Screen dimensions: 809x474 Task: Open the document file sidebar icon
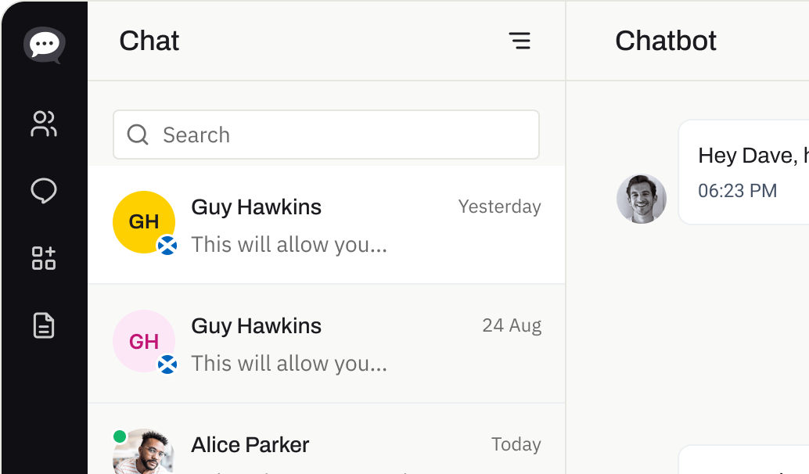tap(44, 325)
